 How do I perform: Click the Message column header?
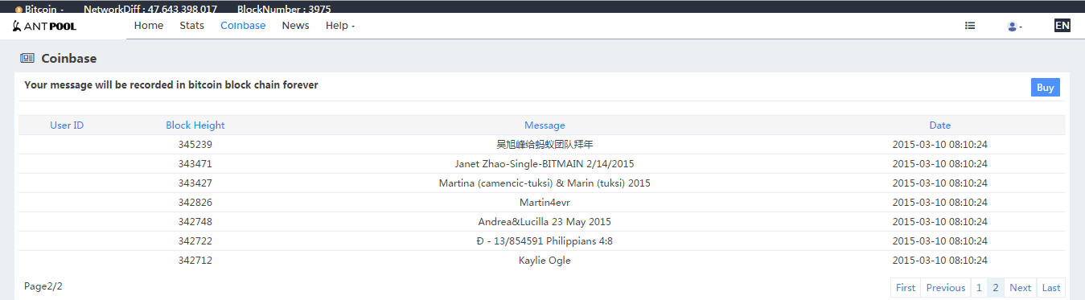(x=545, y=125)
